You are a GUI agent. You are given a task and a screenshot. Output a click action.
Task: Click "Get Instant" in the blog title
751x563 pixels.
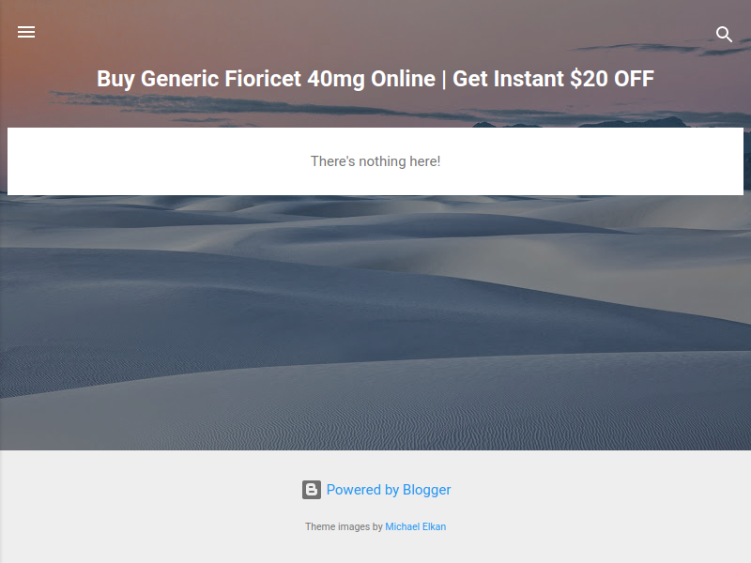click(509, 79)
